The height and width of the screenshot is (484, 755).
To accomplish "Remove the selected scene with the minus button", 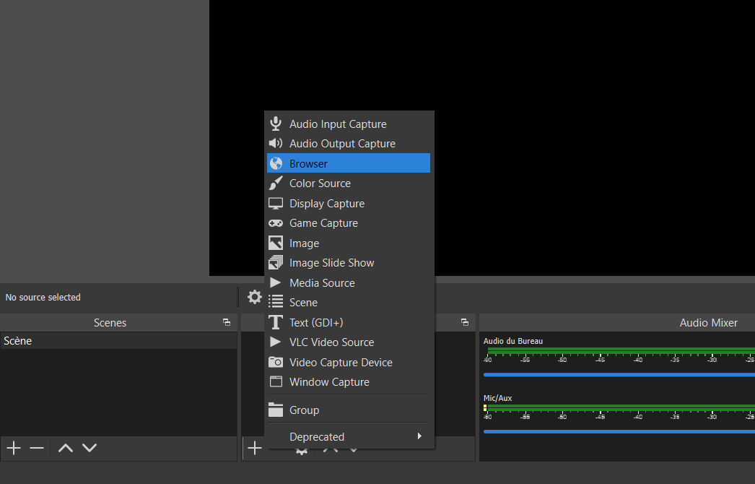I will (37, 448).
